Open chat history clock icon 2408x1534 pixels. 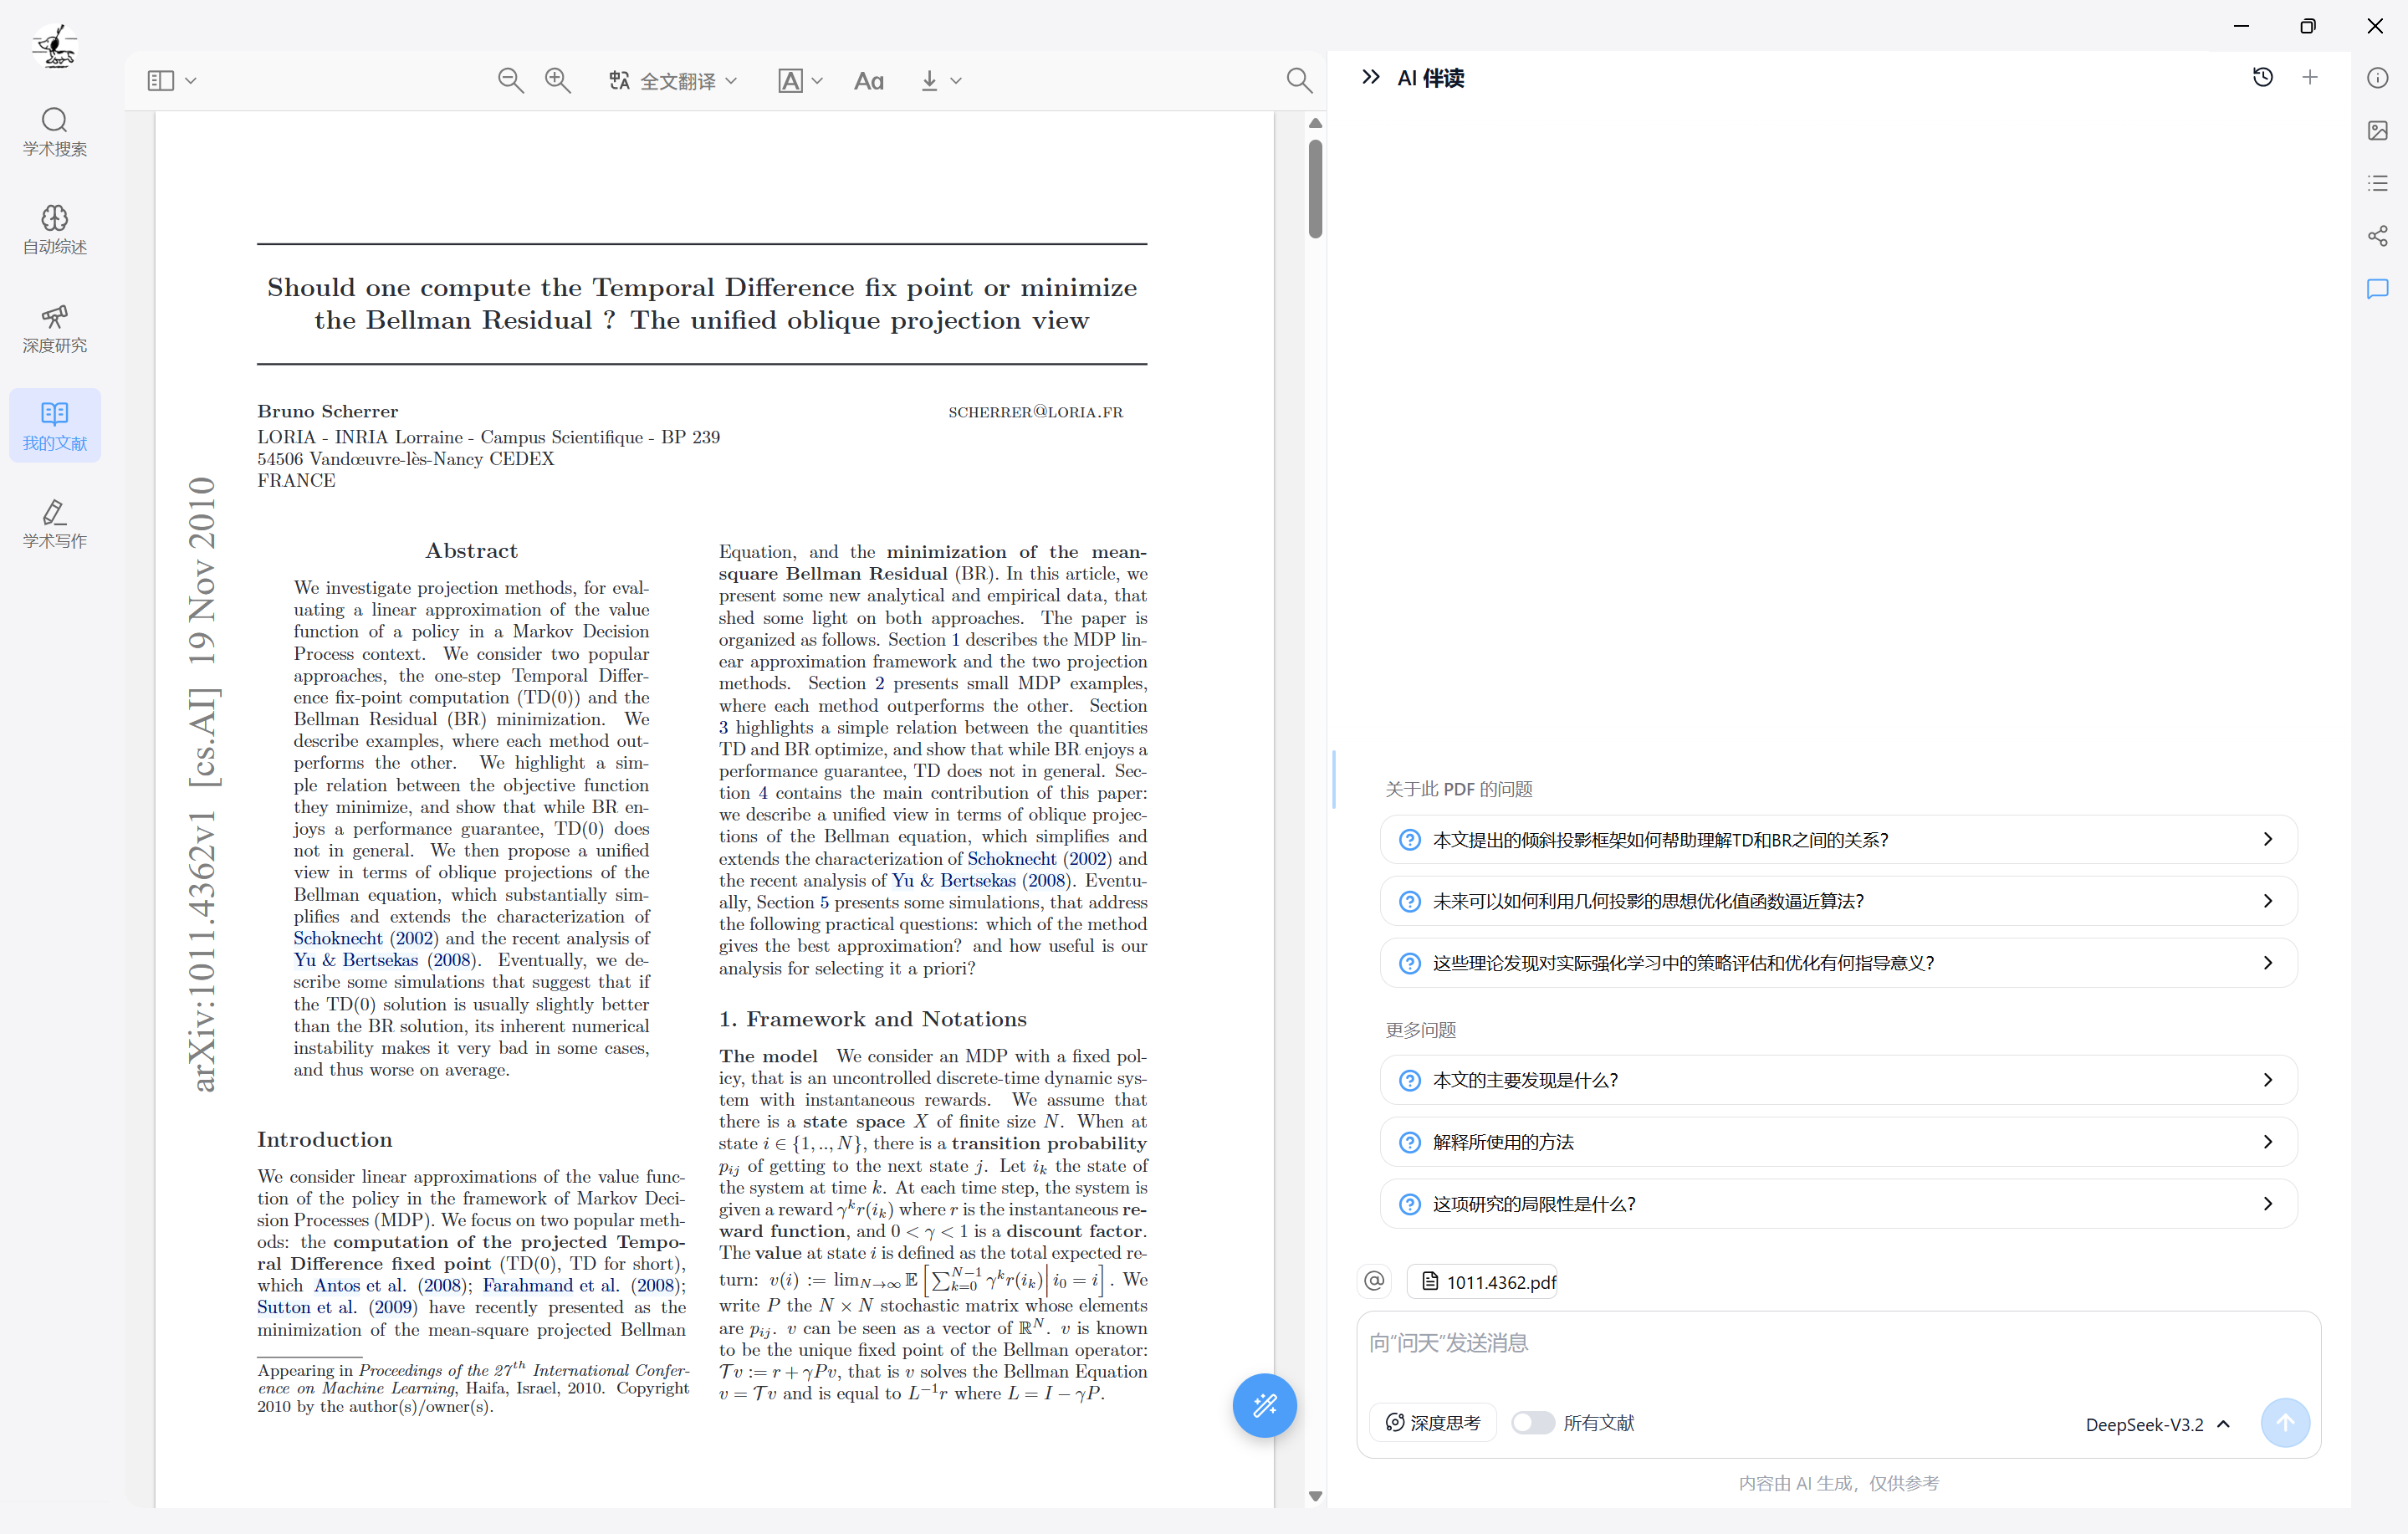pos(2262,77)
